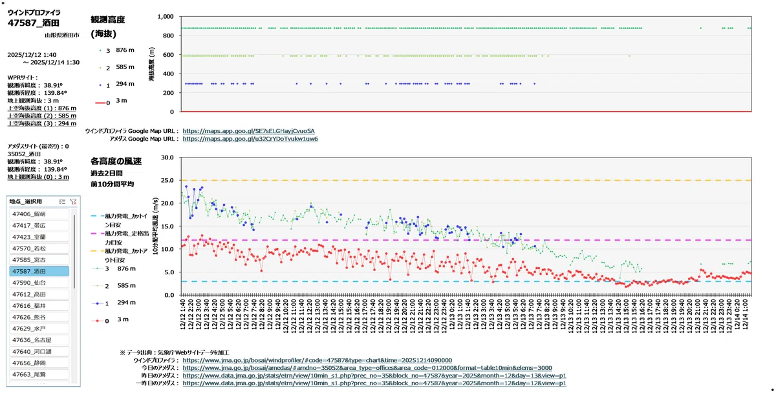Choose 47570_若松 from the slicer list

(x=39, y=248)
